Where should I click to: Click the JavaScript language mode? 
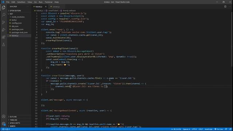pyautogui.click(x=209, y=129)
